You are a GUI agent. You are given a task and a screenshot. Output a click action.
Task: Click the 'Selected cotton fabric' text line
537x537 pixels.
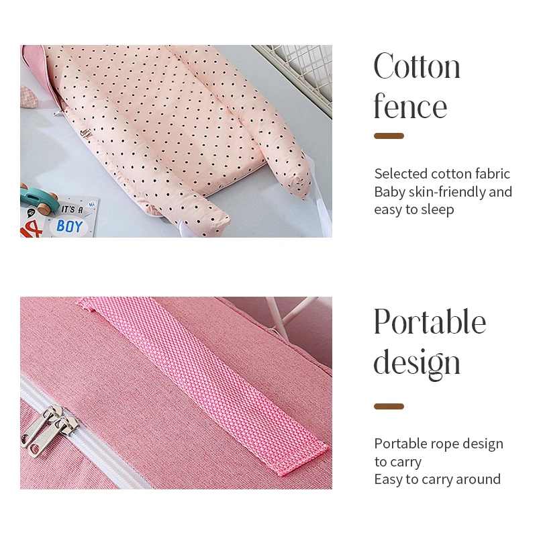click(442, 174)
